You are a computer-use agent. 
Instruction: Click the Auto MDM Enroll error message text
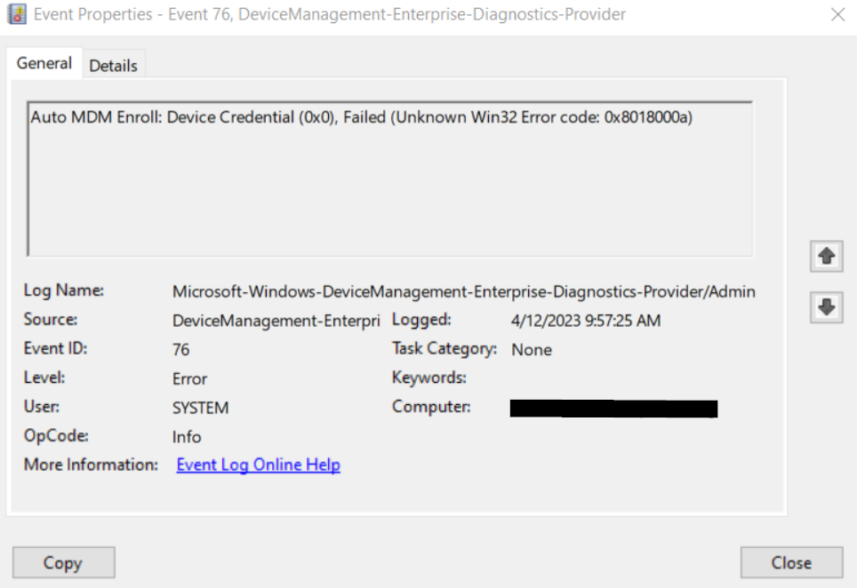361,117
